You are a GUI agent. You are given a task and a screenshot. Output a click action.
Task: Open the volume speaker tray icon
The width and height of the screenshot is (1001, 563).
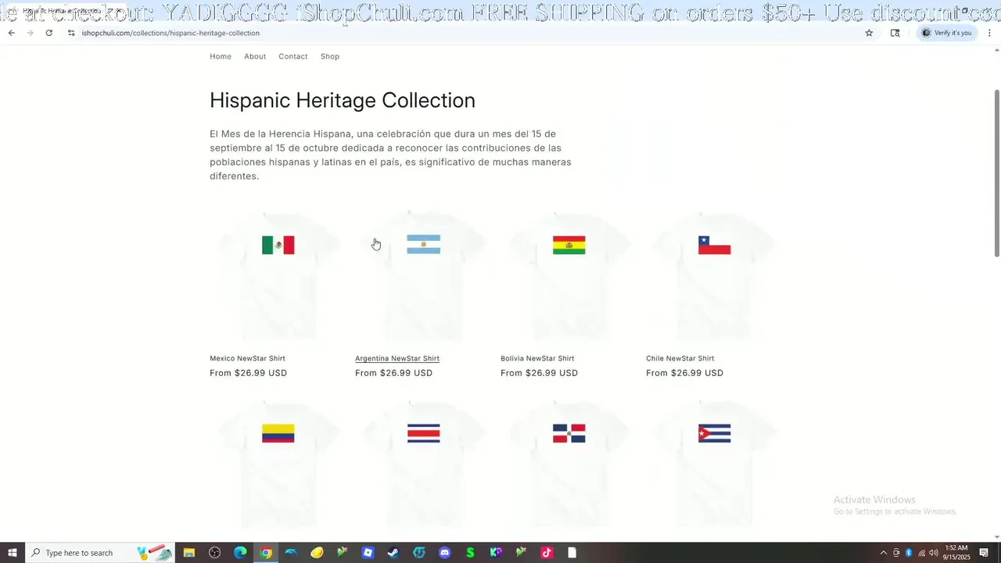tap(934, 553)
